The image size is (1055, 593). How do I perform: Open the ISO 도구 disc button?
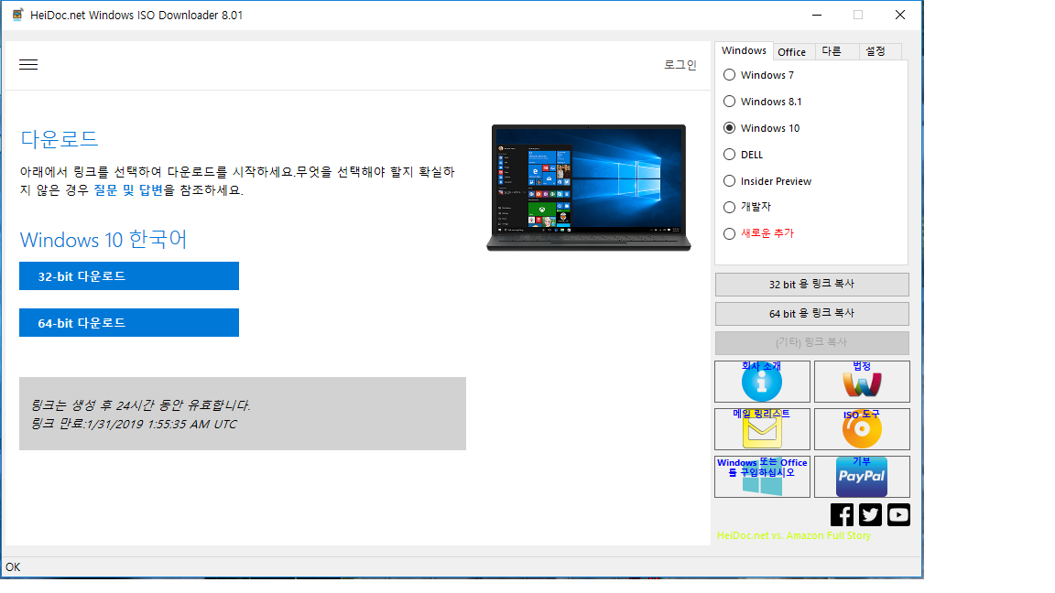(862, 429)
